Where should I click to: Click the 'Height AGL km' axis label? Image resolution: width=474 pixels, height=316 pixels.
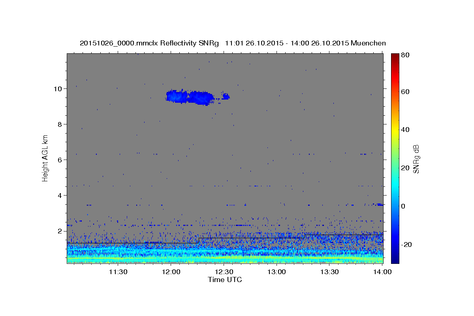point(45,158)
